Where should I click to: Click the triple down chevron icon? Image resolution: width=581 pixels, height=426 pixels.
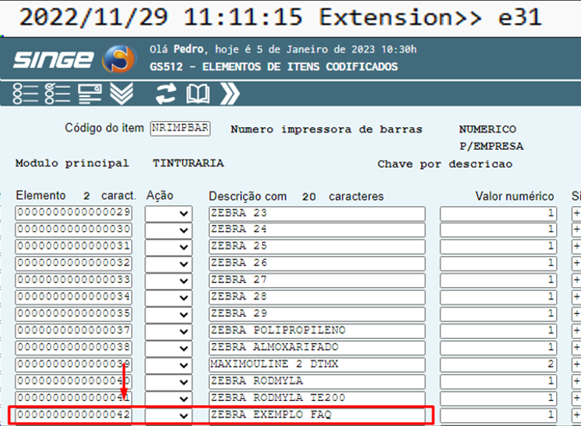point(121,94)
